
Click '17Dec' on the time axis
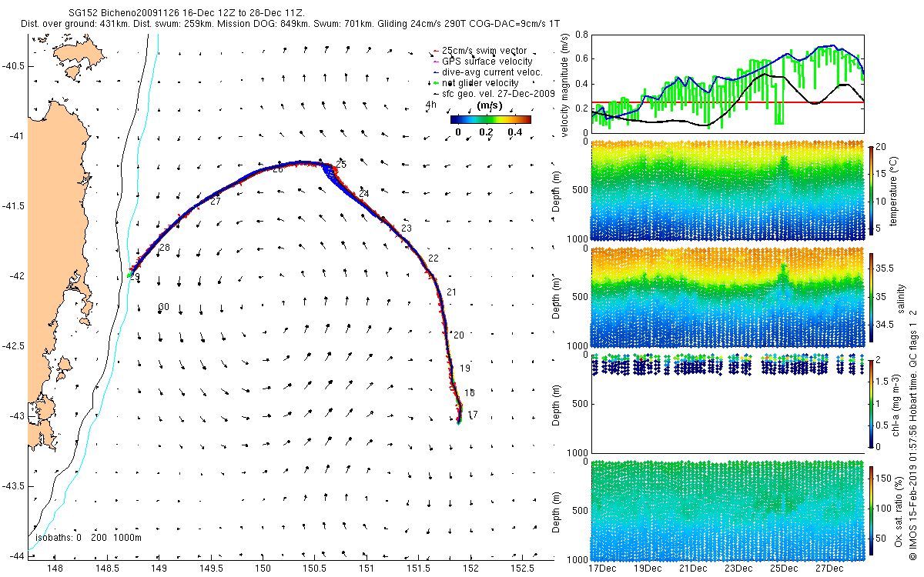(602, 569)
